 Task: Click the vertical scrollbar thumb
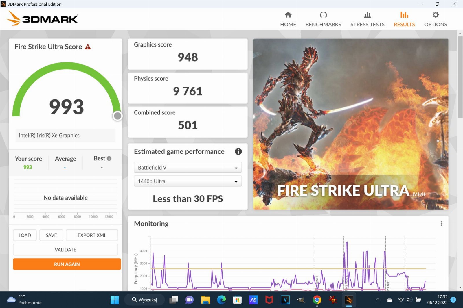tap(460, 77)
